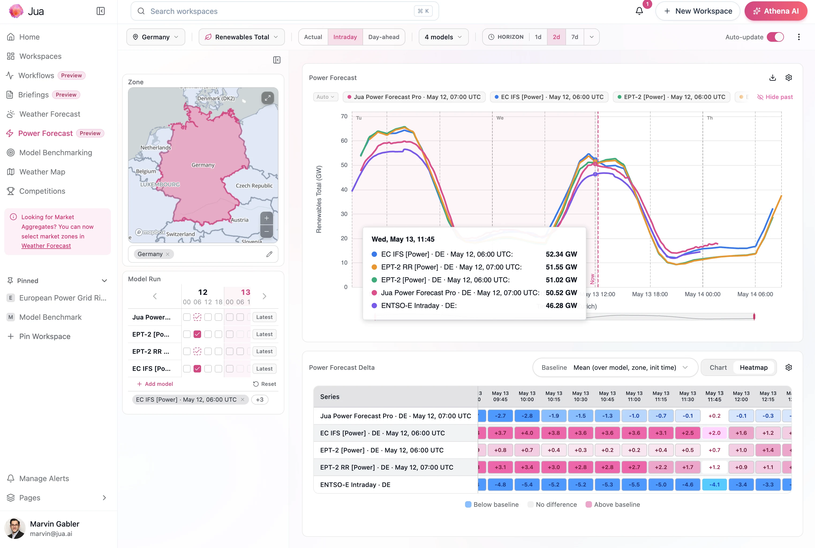Download the Power Forecast chart
The height and width of the screenshot is (548, 815).
pos(773,78)
